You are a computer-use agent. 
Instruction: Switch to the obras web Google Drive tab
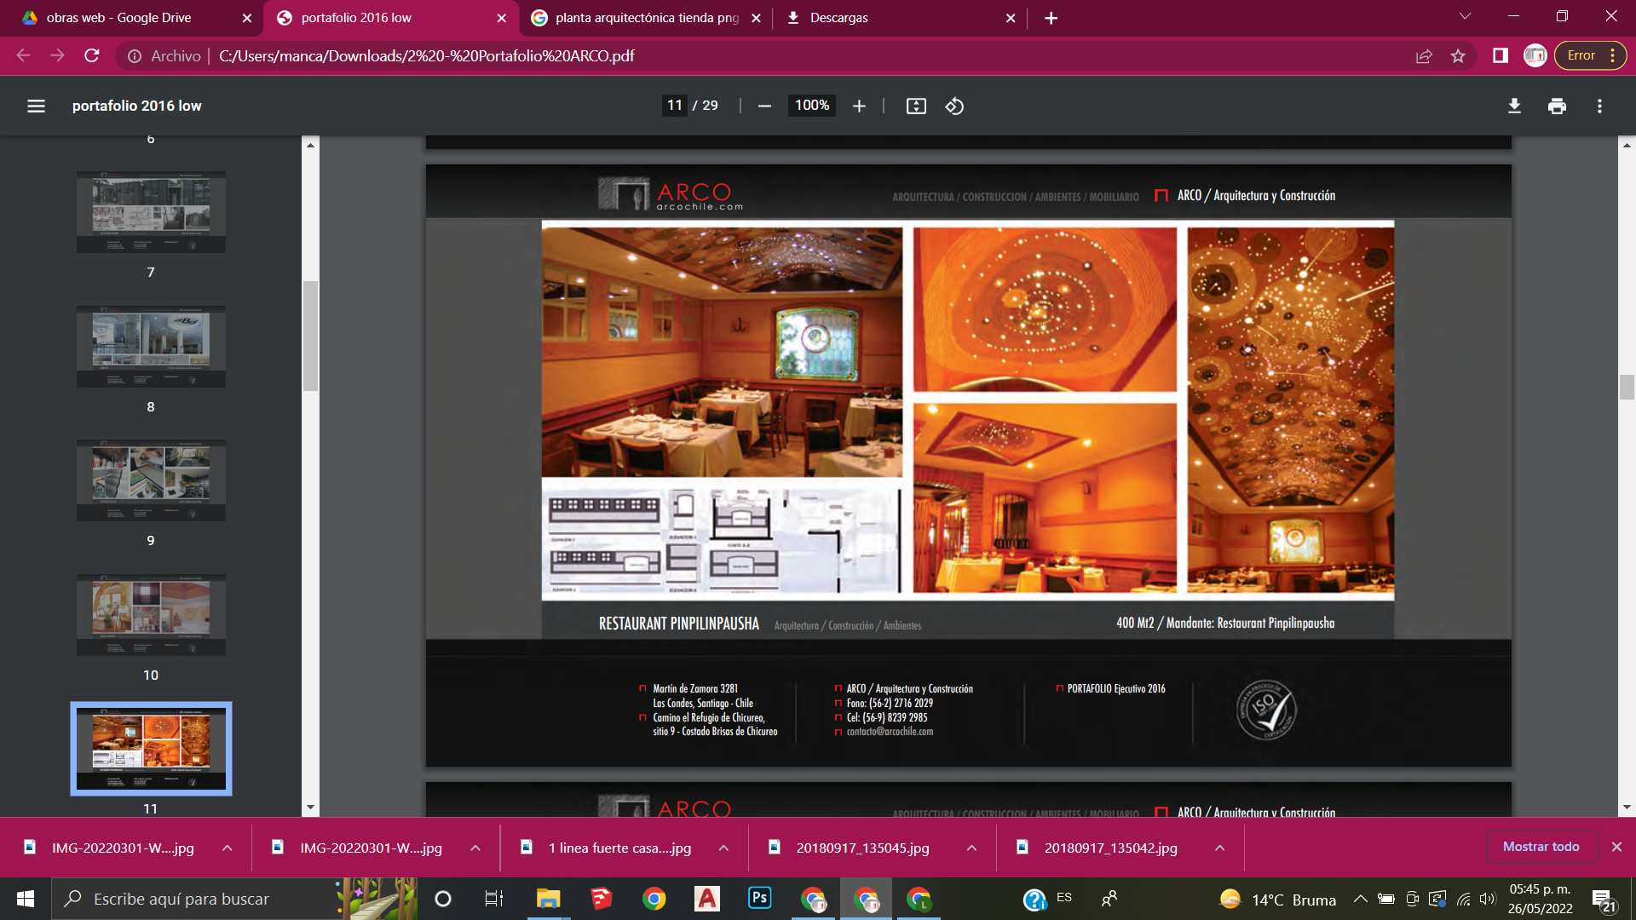coord(119,18)
